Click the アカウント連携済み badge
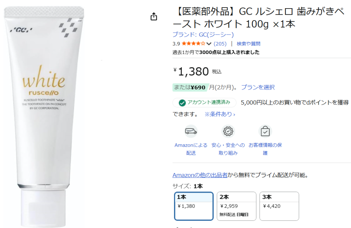 point(204,103)
